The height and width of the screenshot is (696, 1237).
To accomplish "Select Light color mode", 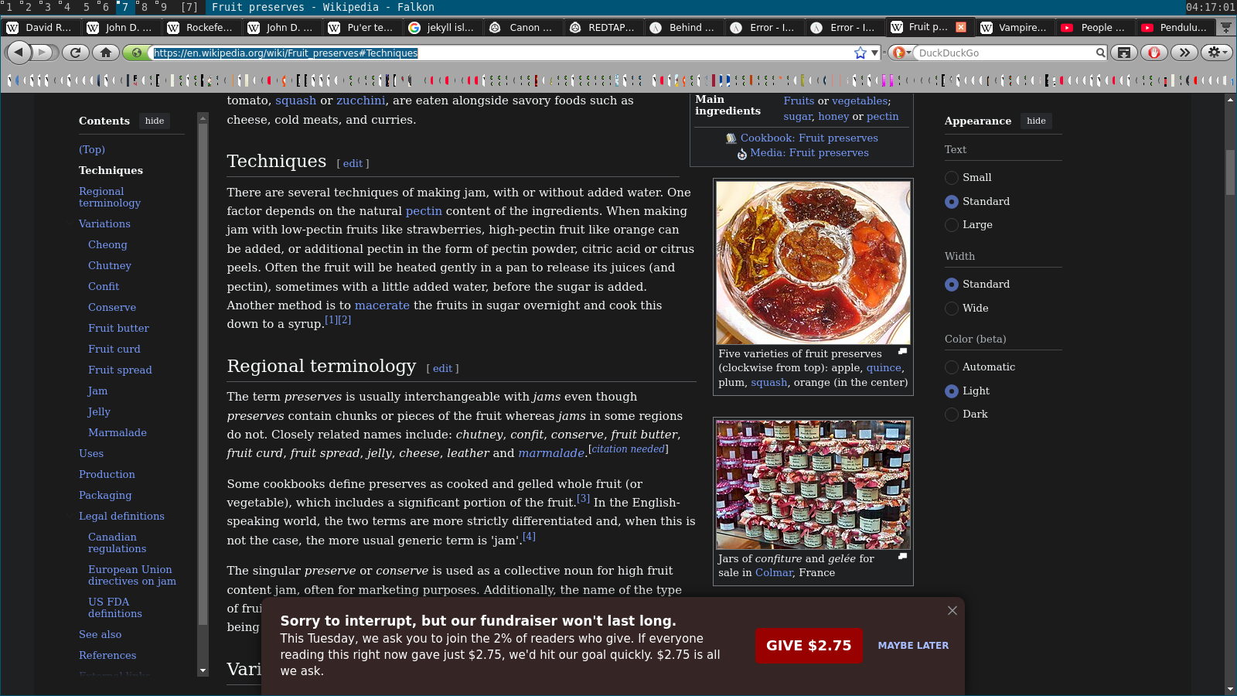I will pos(952,391).
